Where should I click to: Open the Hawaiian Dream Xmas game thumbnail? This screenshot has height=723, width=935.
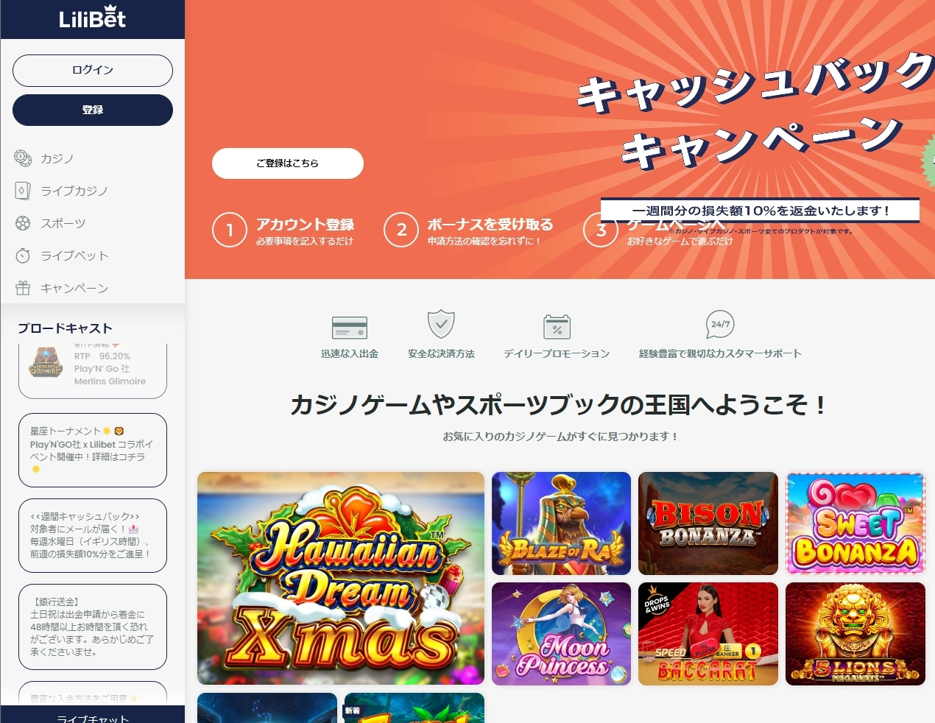pyautogui.click(x=341, y=579)
